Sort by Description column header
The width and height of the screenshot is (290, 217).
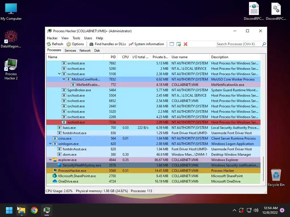pyautogui.click(x=235, y=57)
